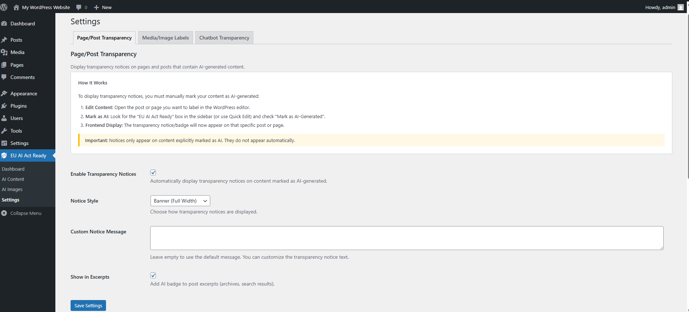This screenshot has width=689, height=312.
Task: Switch to Media/Image Labels tab
Action: [165, 38]
